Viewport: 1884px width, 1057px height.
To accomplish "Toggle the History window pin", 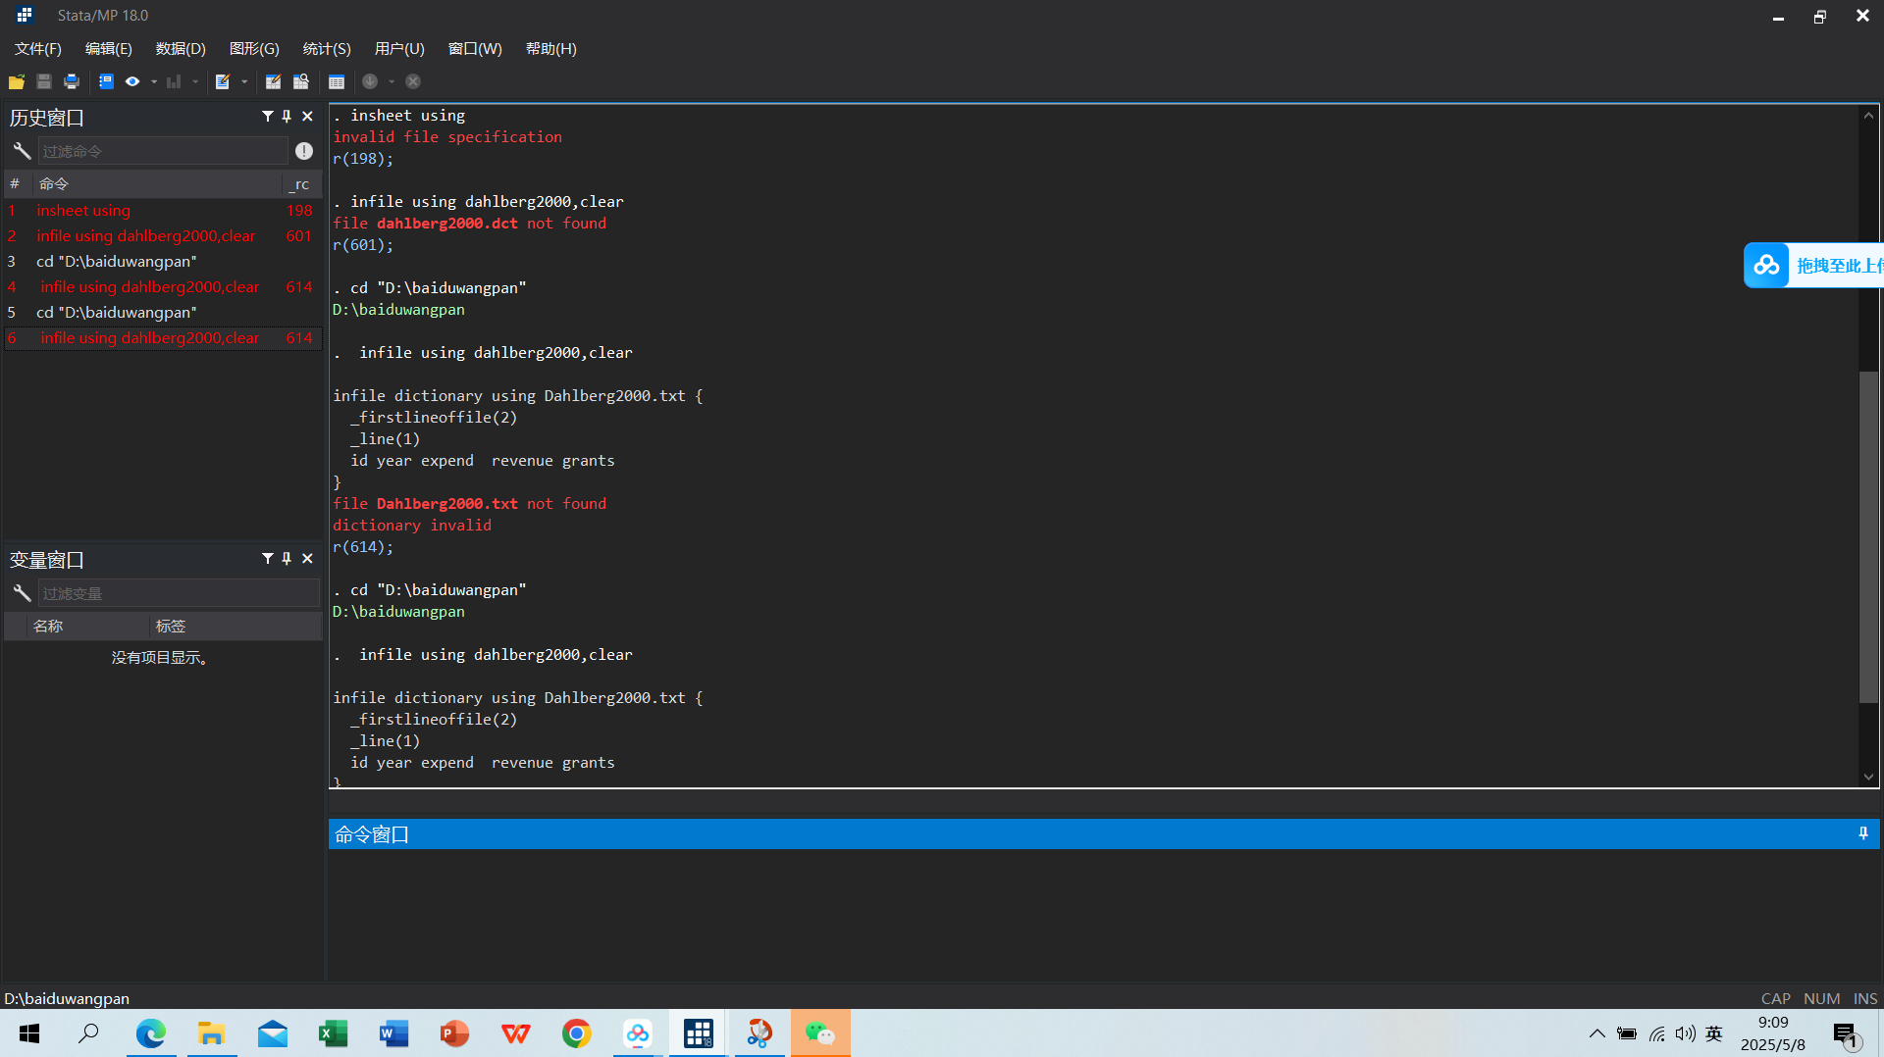I will (287, 117).
